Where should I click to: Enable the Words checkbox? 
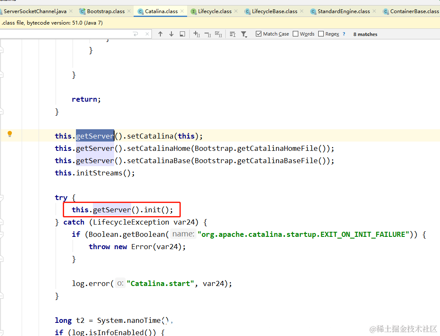(x=295, y=33)
